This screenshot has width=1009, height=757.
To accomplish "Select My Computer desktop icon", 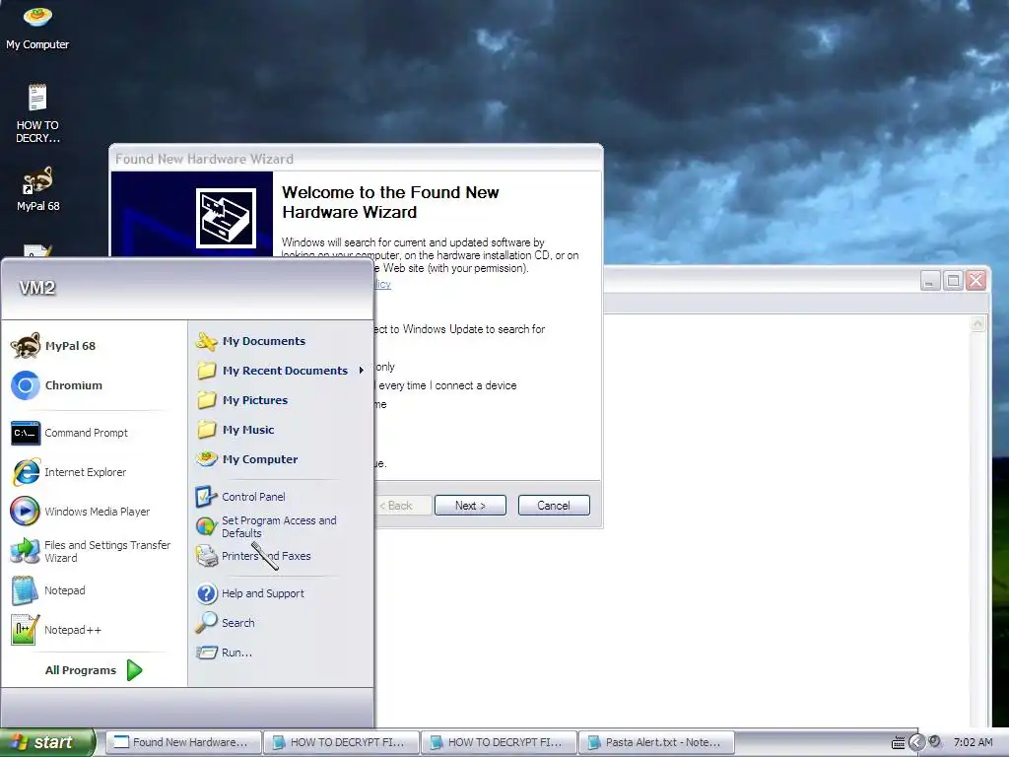I will pos(37,28).
